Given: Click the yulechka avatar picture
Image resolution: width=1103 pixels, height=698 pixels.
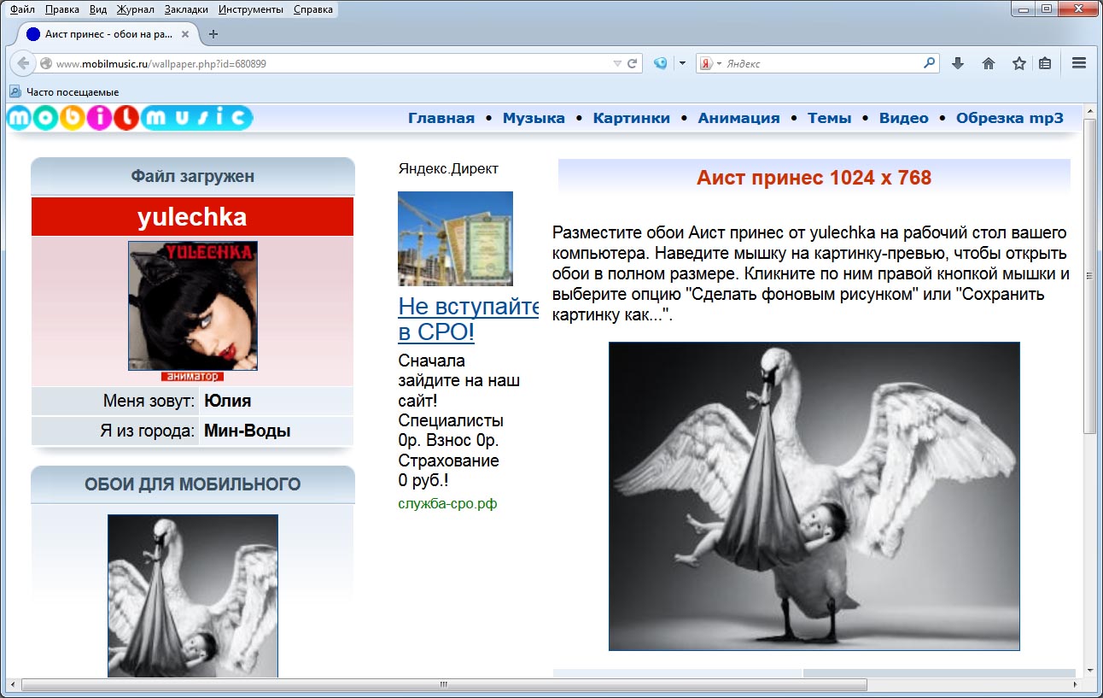Looking at the screenshot, I should (193, 305).
